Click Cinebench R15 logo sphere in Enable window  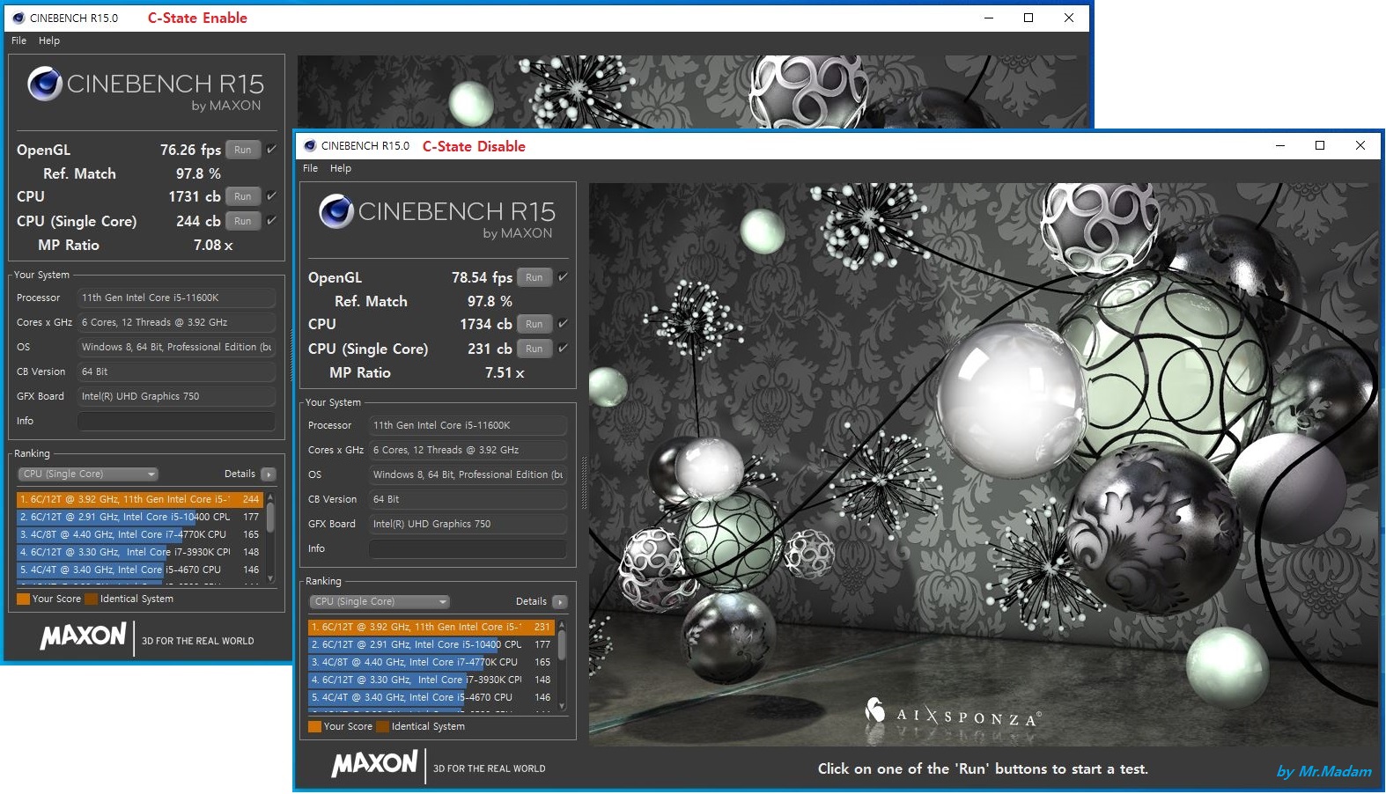click(45, 84)
